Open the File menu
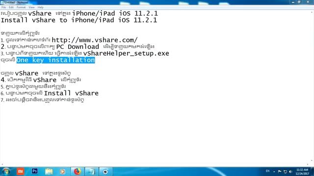Viewport: 314px width, 176px height. coord(3,7)
